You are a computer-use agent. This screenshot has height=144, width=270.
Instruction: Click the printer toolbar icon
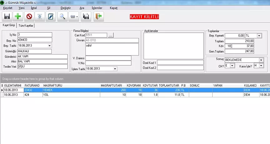[x=73, y=16]
